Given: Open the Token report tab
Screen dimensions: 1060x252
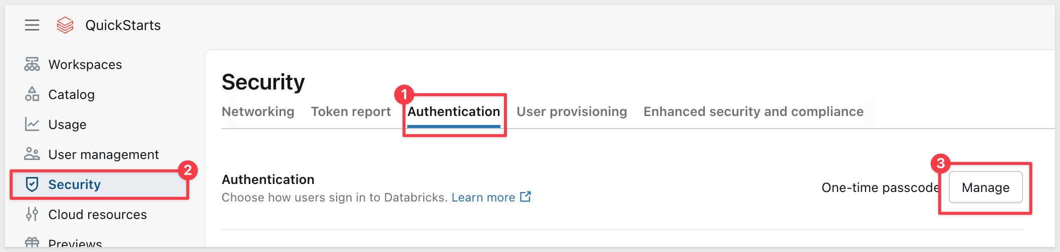Looking at the screenshot, I should [351, 111].
